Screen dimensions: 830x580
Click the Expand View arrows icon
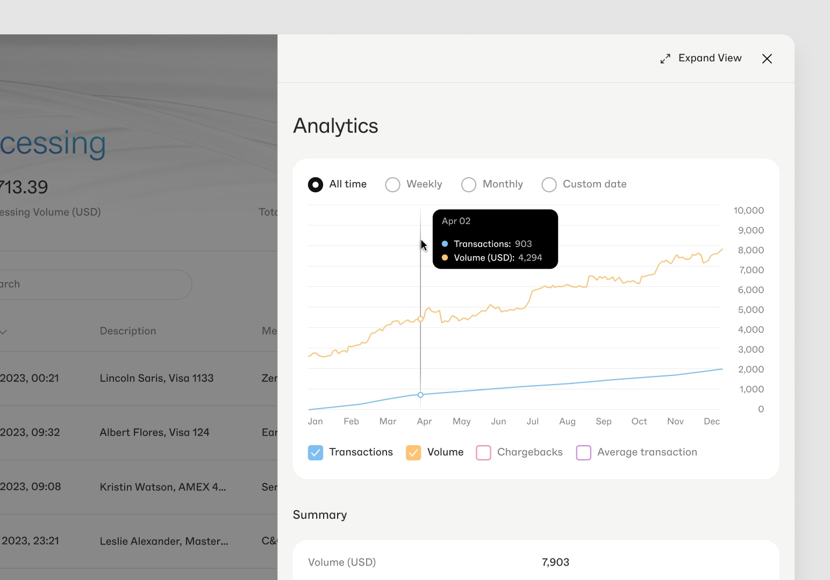666,59
